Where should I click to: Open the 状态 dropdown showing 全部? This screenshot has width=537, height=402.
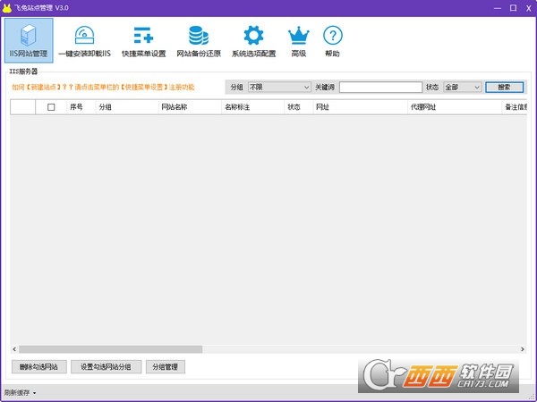[x=463, y=88]
